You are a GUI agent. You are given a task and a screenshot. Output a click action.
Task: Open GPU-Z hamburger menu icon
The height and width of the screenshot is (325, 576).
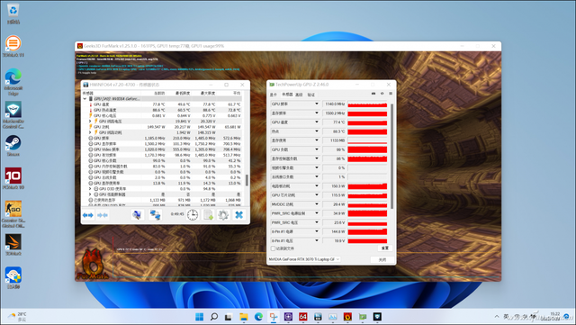pos(391,94)
